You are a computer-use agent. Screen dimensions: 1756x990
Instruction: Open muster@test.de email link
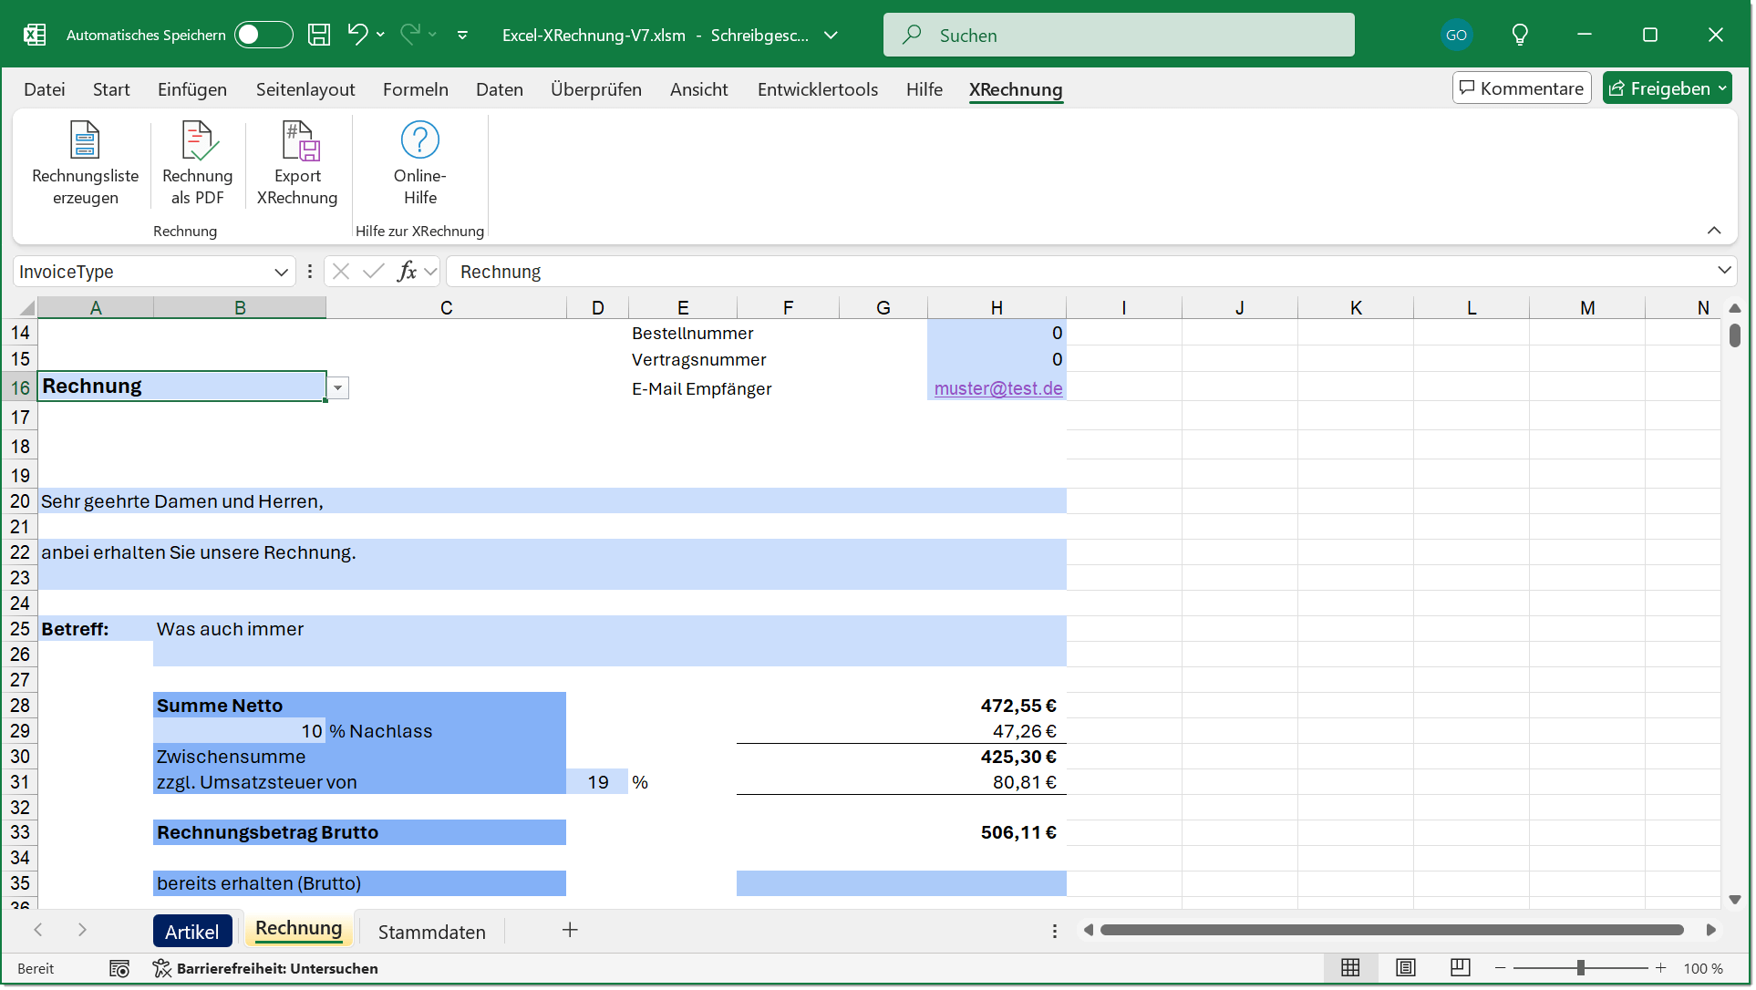997,388
